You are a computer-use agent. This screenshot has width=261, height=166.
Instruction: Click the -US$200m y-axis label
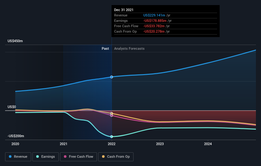16,136
